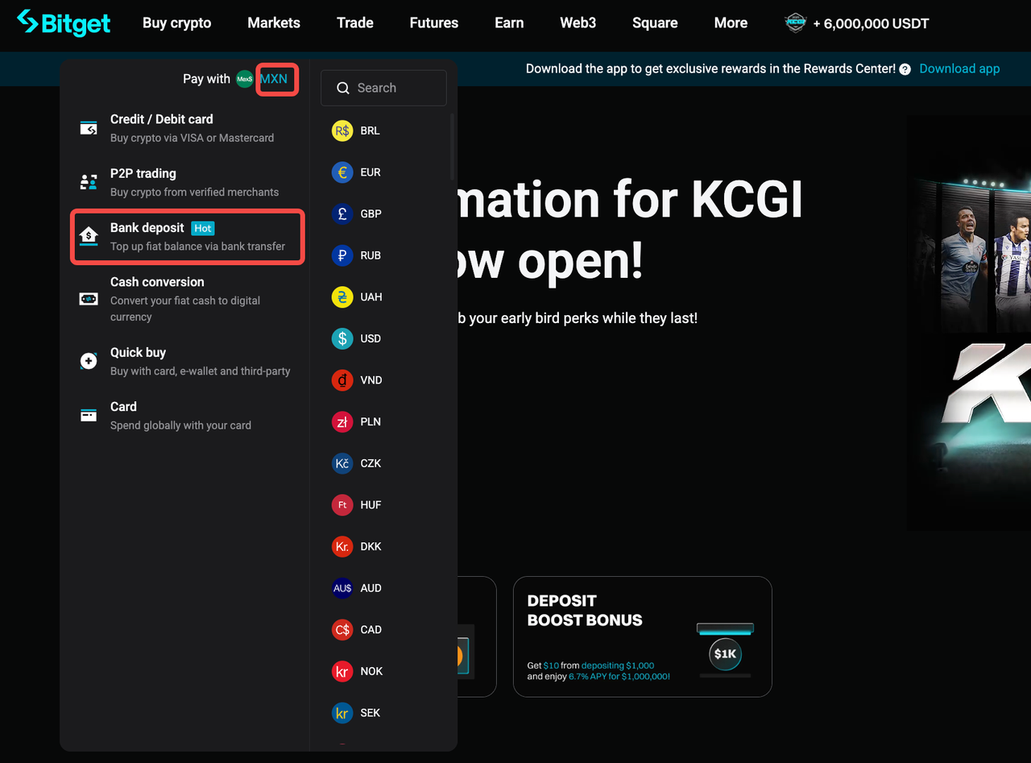Click the MXN flag icon next to Pay with
1031x763 pixels.
[245, 79]
